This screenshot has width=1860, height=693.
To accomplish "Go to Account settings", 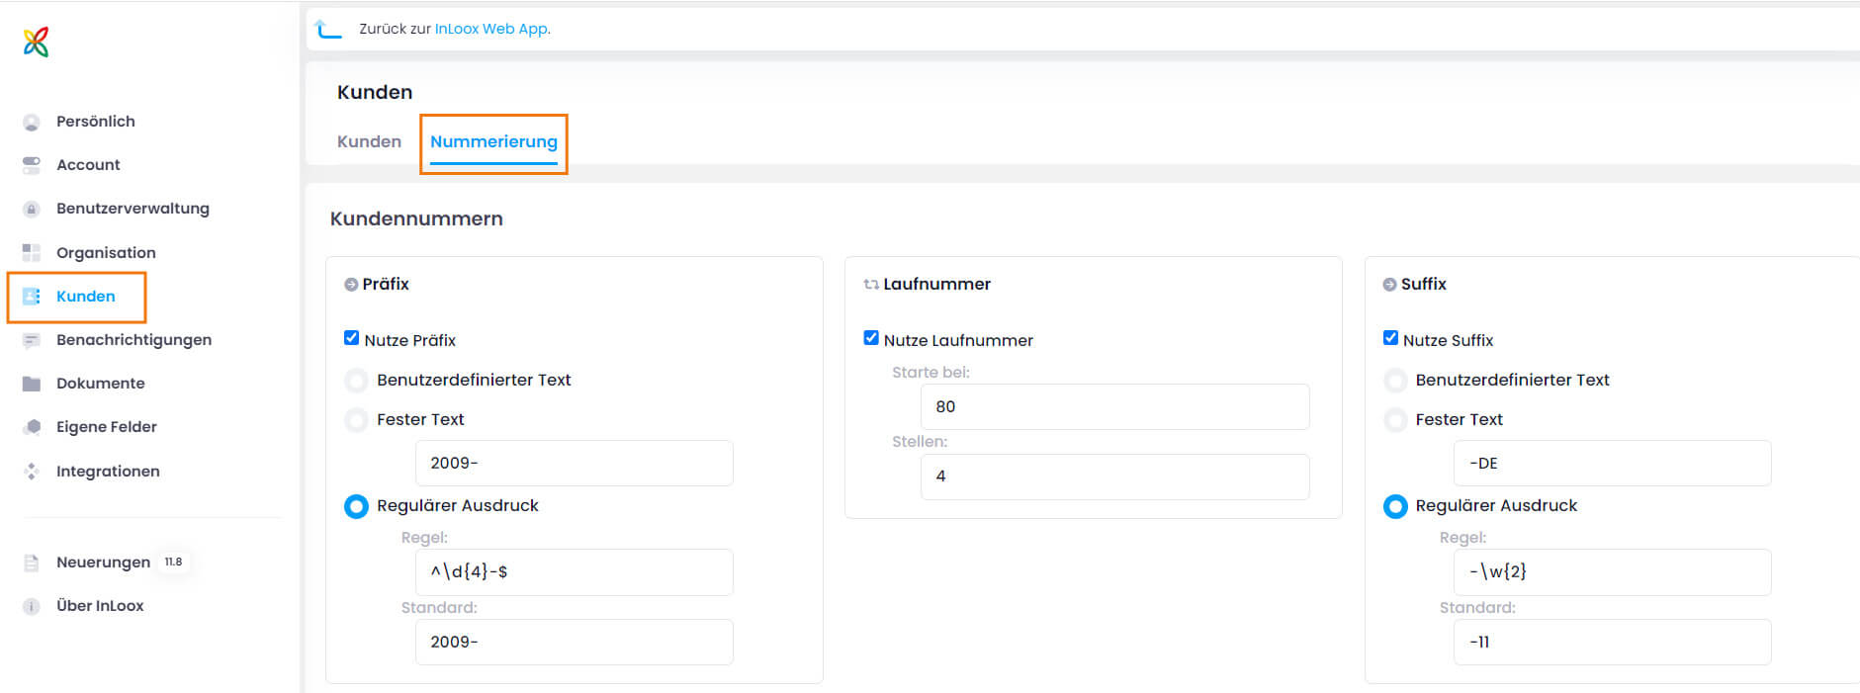I will pos(88,165).
